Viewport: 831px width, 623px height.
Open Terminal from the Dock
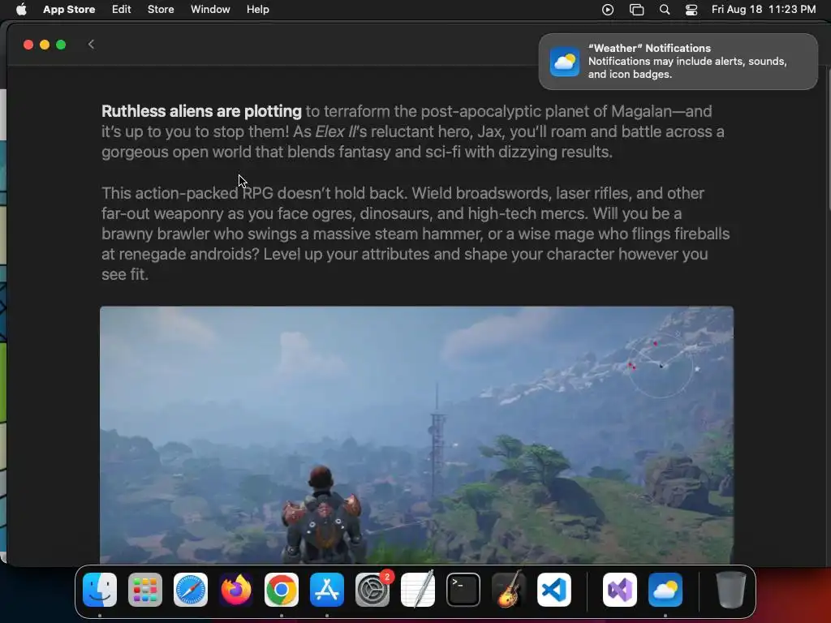pos(463,590)
